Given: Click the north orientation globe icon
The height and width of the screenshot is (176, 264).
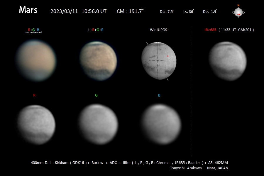Looking at the screenshot, I should click(238, 12).
